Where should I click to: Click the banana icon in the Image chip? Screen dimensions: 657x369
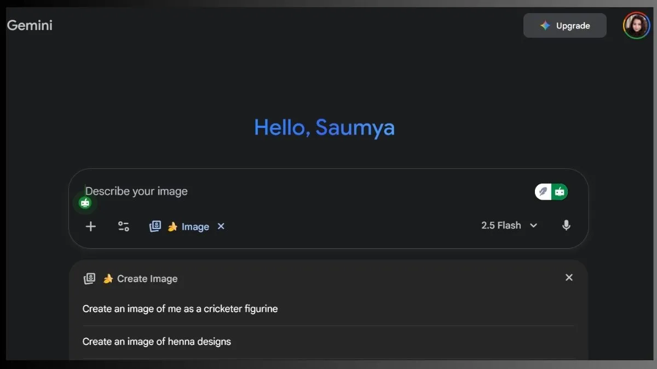click(172, 226)
